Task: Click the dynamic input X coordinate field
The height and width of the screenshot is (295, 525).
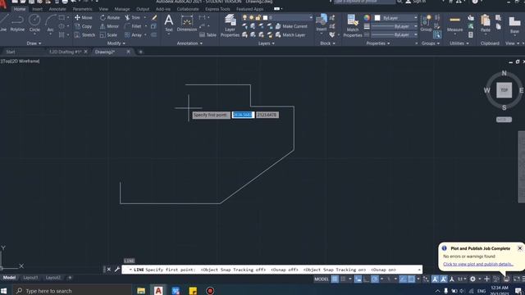Action: [x=243, y=115]
